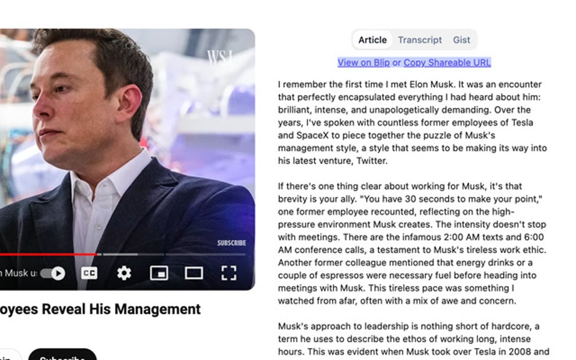The image size is (576, 360).
Task: Turn on closed captions with CC icon
Action: click(89, 274)
